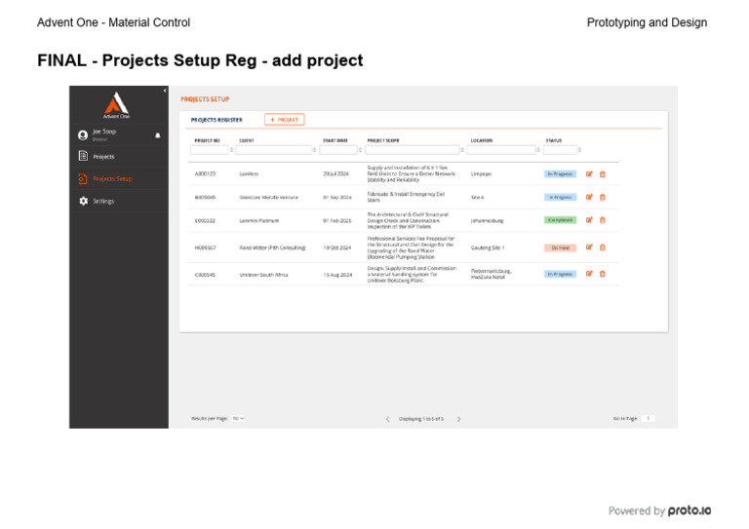The width and height of the screenshot is (749, 529).
Task: Delete the Rand Water project
Action: (x=603, y=247)
